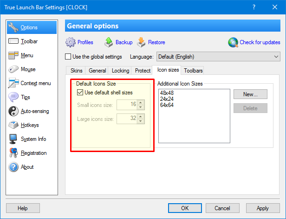Click the System Info monitor icon
The image size is (286, 219).
point(13,139)
